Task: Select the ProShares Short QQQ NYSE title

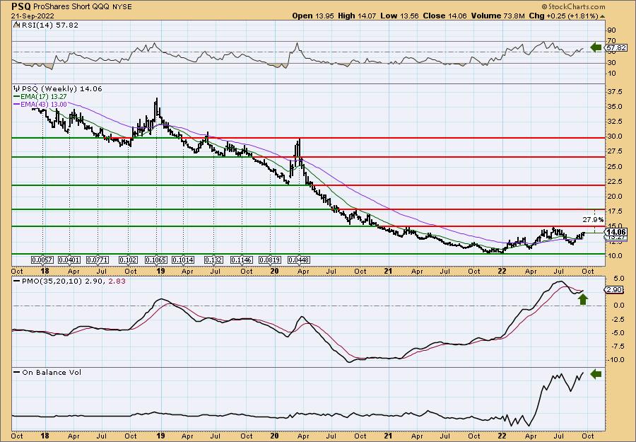Action: click(x=81, y=7)
